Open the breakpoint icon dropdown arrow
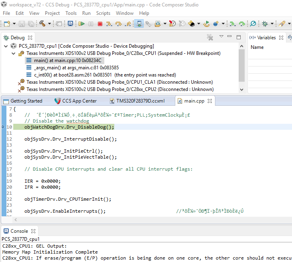The image size is (292, 262). (223, 24)
